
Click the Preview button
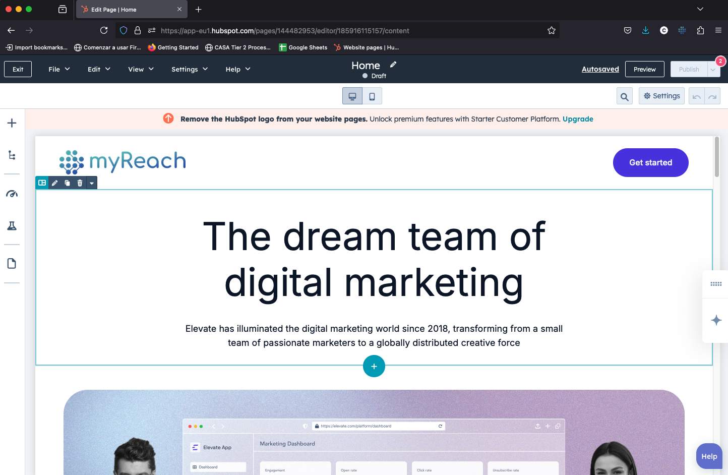pos(644,69)
